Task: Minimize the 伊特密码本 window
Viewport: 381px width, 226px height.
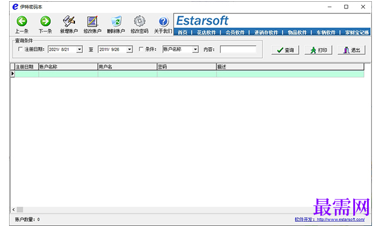Action: [330, 7]
